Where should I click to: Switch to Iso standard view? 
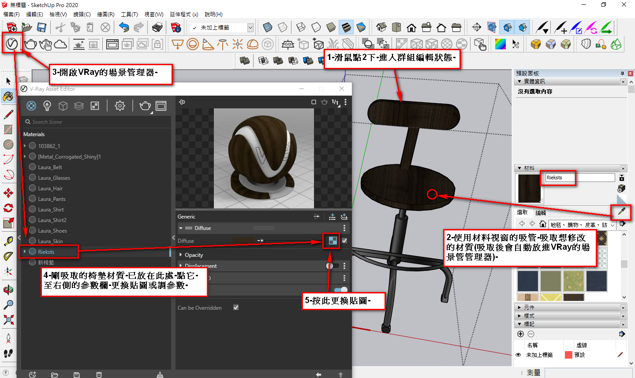[x=381, y=28]
